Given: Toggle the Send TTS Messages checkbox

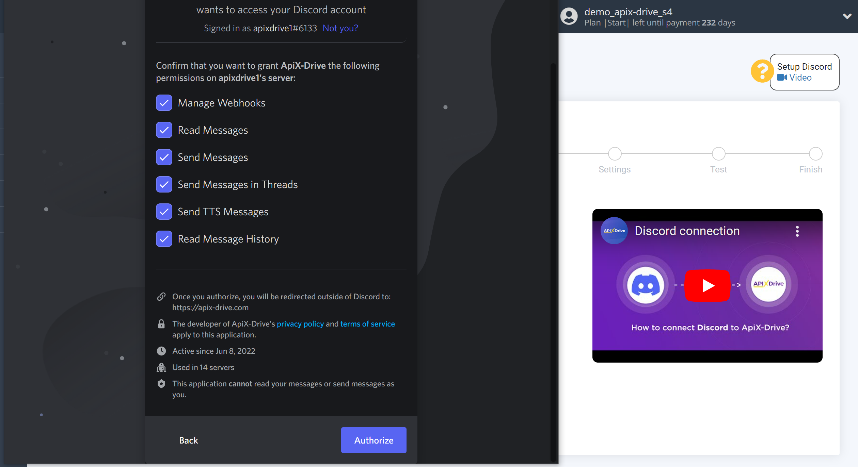Looking at the screenshot, I should tap(163, 212).
